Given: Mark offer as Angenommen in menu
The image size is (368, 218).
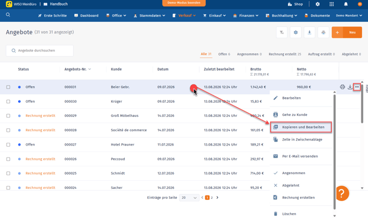Looking at the screenshot, I should pos(302,173).
